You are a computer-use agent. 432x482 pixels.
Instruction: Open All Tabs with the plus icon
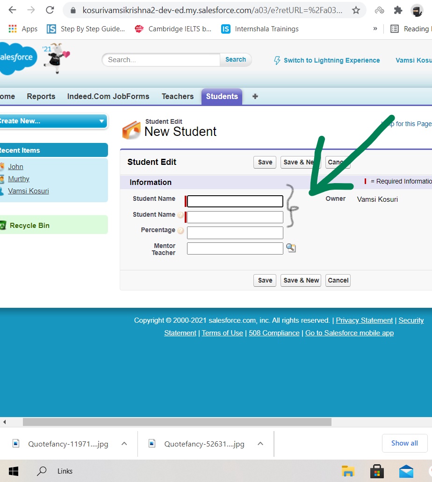255,97
